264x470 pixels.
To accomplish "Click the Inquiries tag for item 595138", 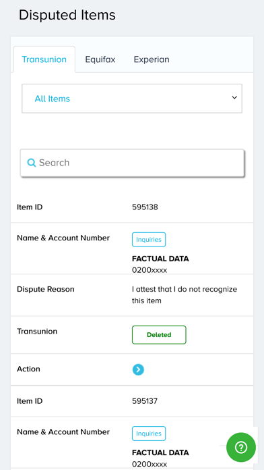I will 149,240.
